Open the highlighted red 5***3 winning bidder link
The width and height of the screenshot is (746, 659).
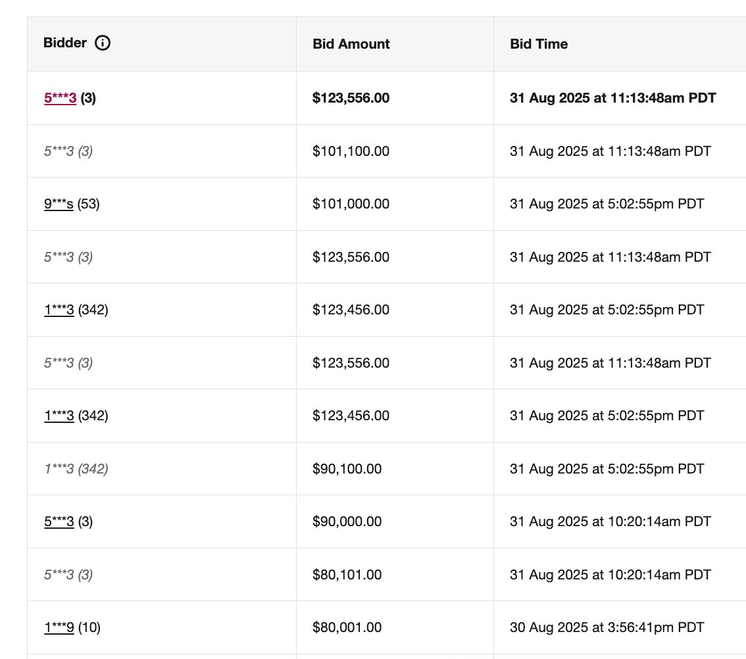coord(60,98)
